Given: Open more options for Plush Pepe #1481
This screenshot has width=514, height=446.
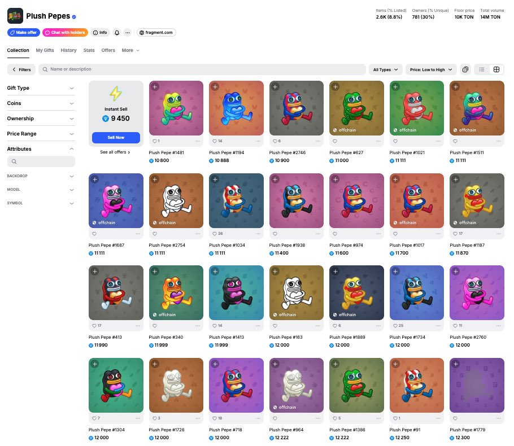Looking at the screenshot, I should pyautogui.click(x=198, y=141).
